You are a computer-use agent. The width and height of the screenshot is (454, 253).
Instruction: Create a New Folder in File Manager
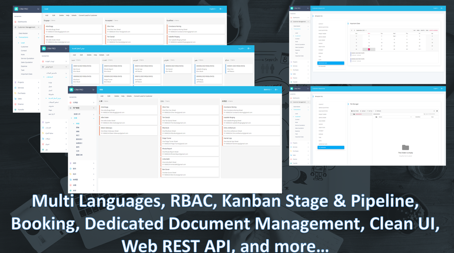pos(355,111)
